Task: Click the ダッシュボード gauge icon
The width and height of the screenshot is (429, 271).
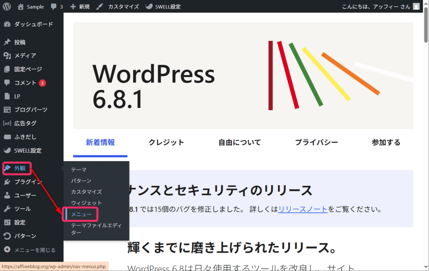Action: coord(7,24)
